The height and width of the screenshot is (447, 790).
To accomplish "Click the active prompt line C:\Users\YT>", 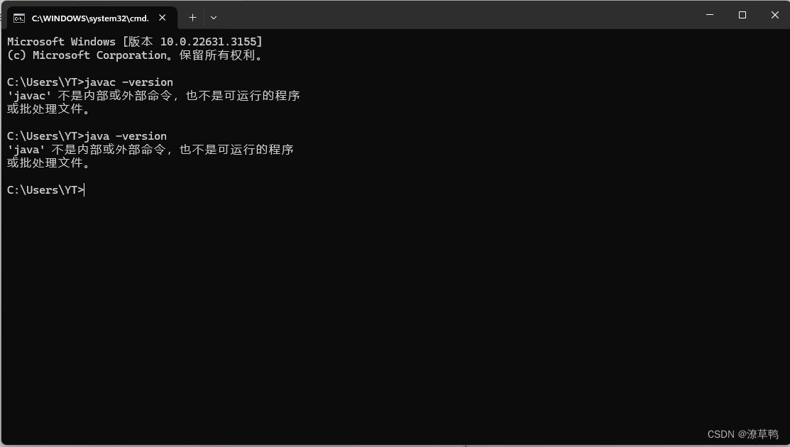I will [45, 189].
